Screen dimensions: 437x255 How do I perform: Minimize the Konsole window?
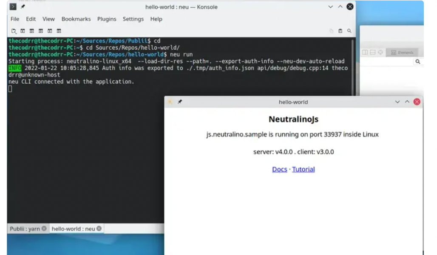pyautogui.click(x=331, y=7)
